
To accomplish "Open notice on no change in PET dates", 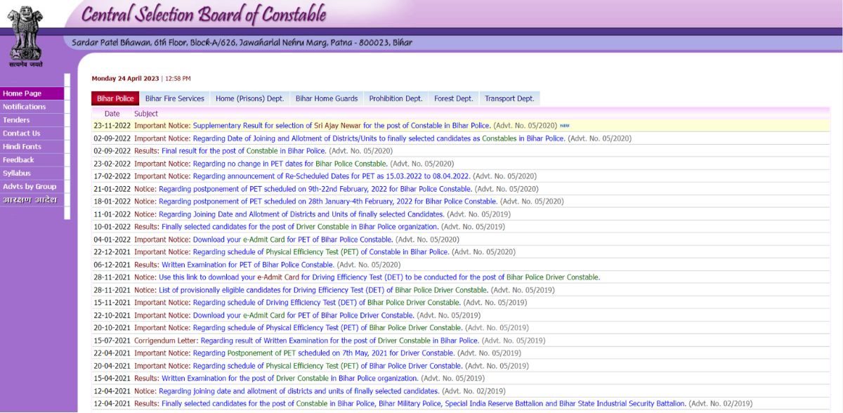I will pyautogui.click(x=290, y=164).
